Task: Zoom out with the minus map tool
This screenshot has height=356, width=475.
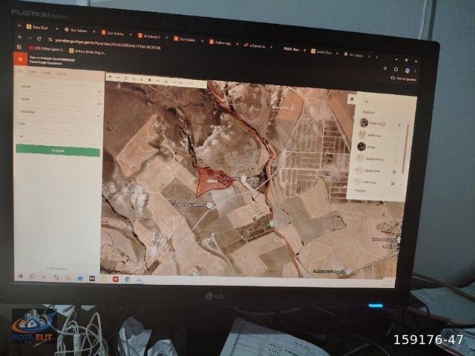Action: 118,78
